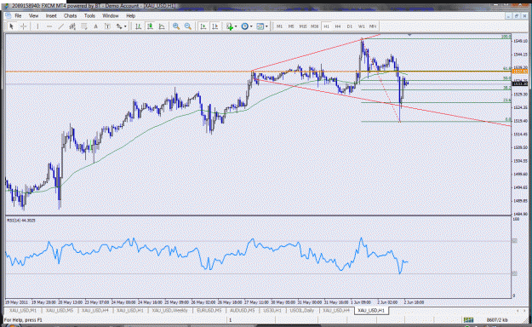
Task: Expand the indicators dropdown arrow
Action: pyautogui.click(x=236, y=26)
